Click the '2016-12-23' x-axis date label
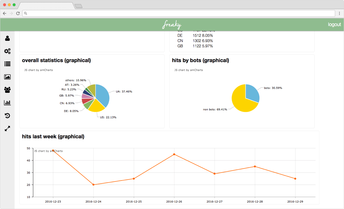344x209 pixels. [x=53, y=201]
